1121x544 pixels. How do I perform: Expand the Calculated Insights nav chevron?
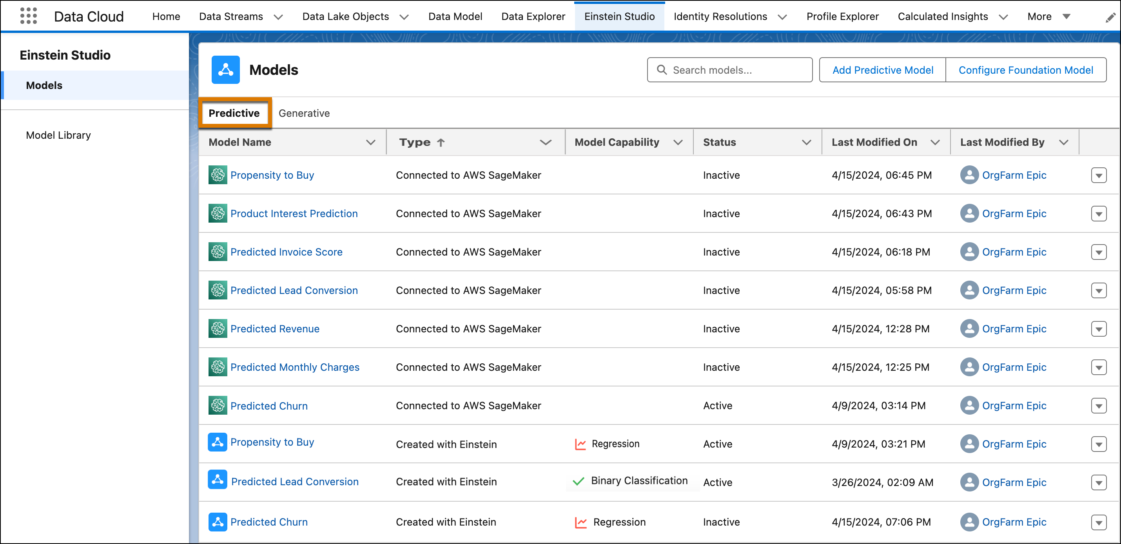[x=1003, y=17]
